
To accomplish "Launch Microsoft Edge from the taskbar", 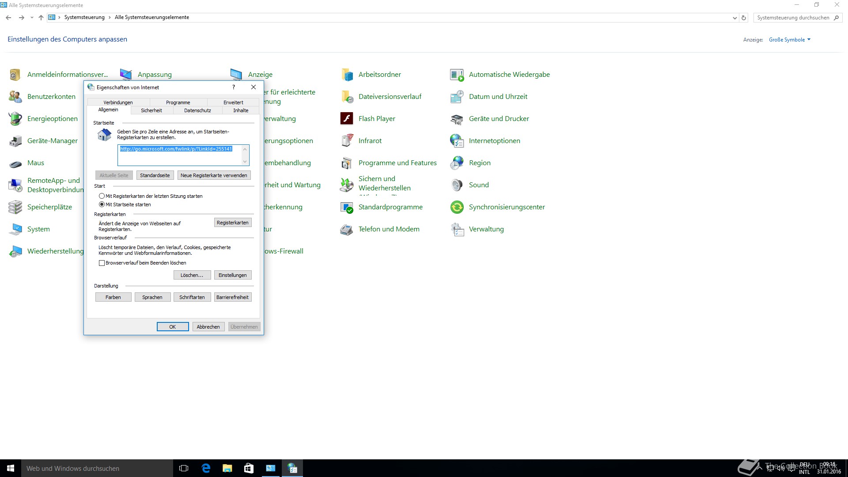I will [x=206, y=468].
